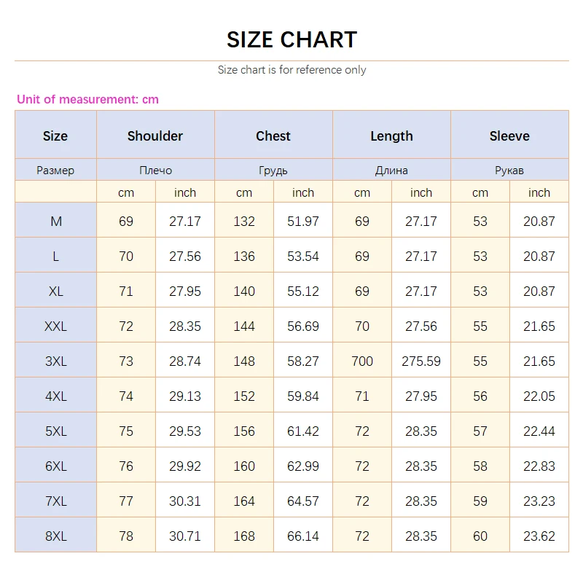
Task: Select the 132 chest cm cell
Action: tap(244, 221)
